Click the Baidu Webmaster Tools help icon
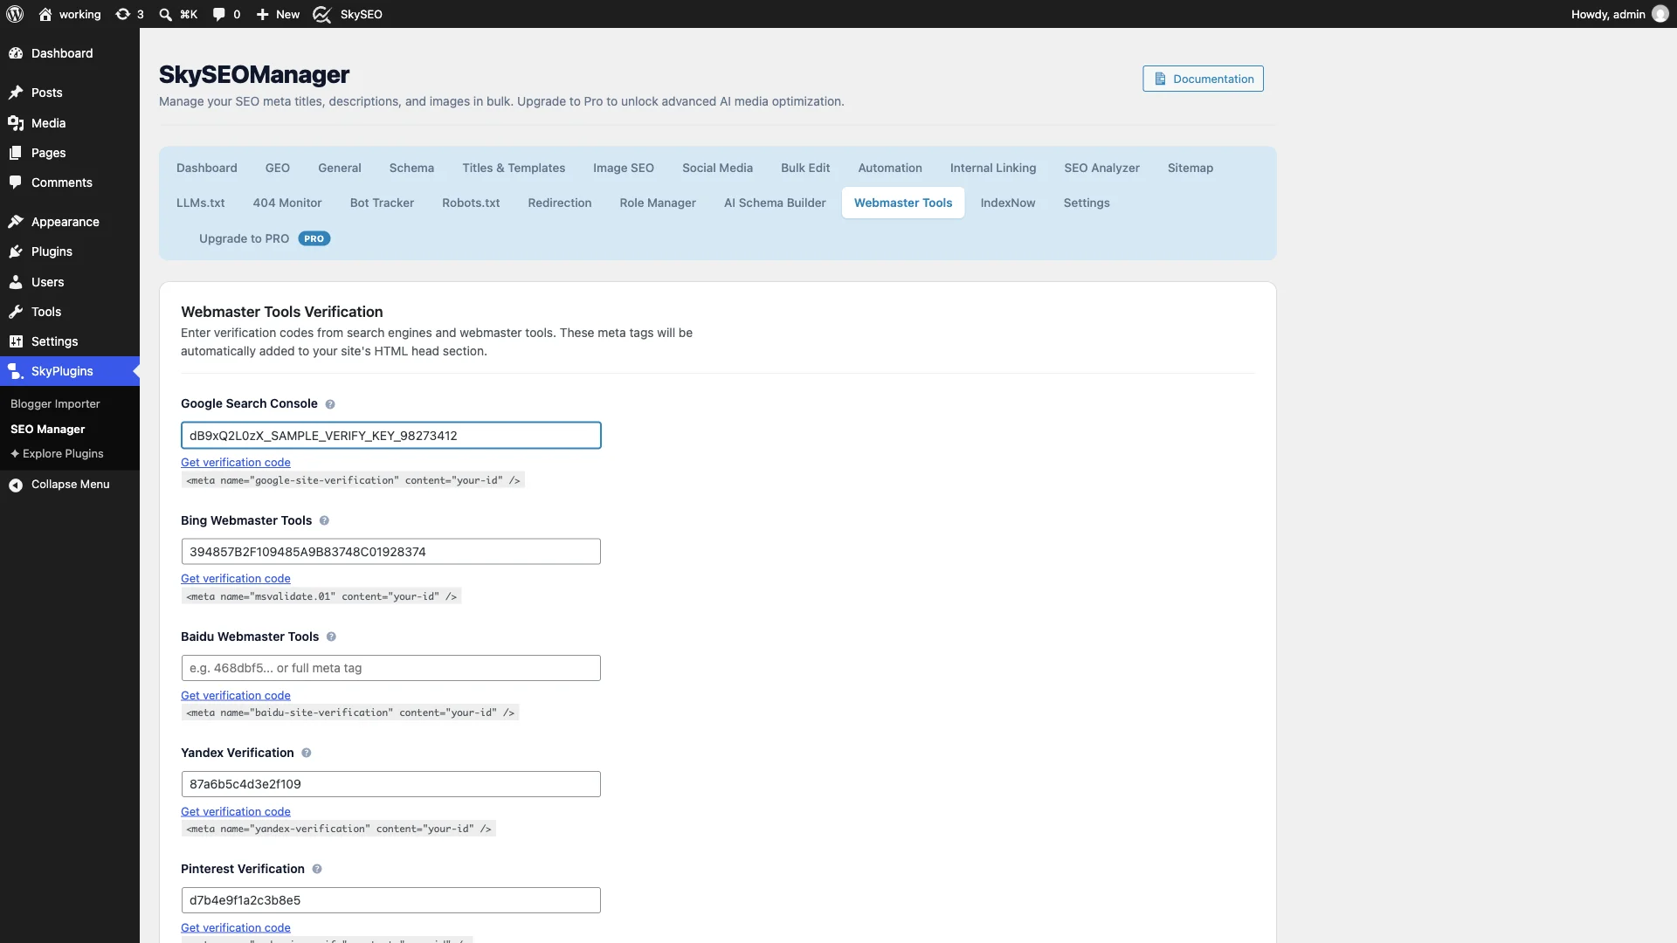 [331, 637]
